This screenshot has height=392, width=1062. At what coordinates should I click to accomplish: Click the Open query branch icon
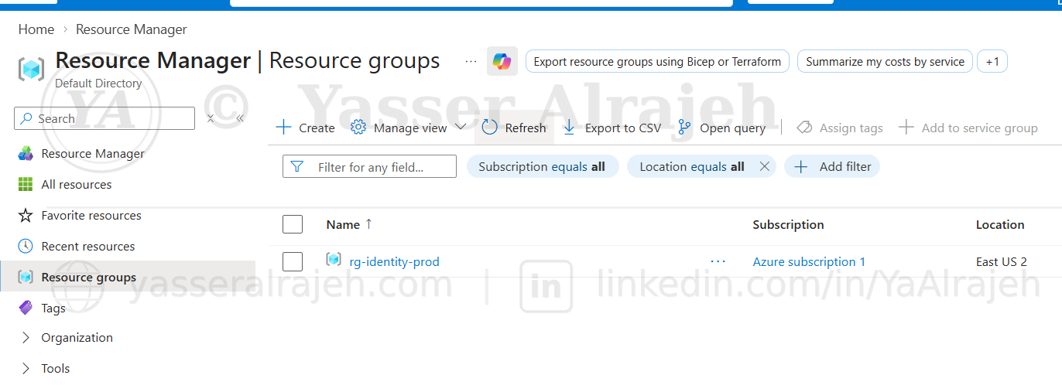(x=684, y=128)
